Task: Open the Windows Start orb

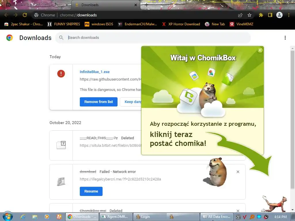Action: (7, 216)
